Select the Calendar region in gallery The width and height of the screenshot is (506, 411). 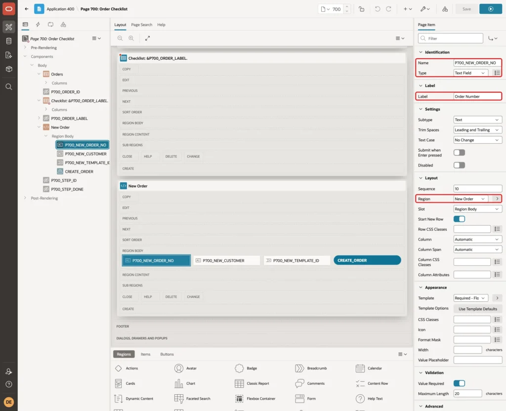click(369, 368)
